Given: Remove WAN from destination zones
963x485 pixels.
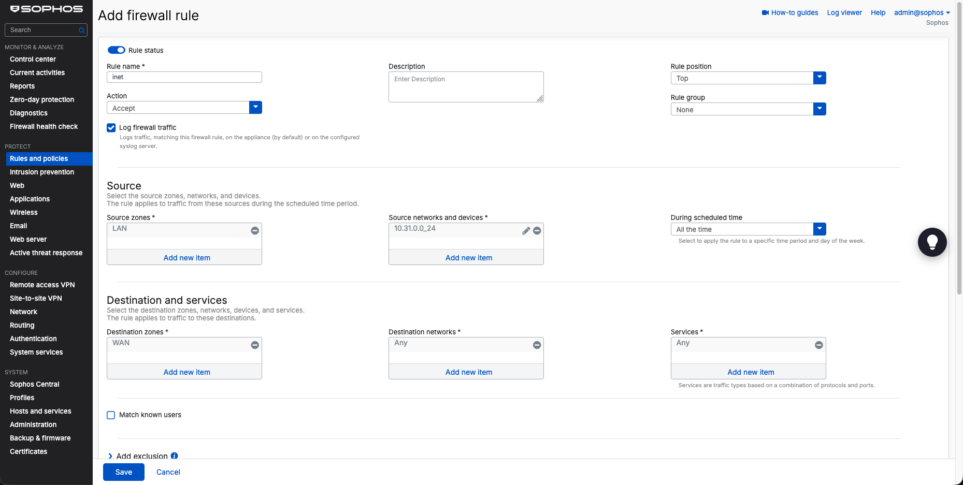Looking at the screenshot, I should pyautogui.click(x=255, y=345).
